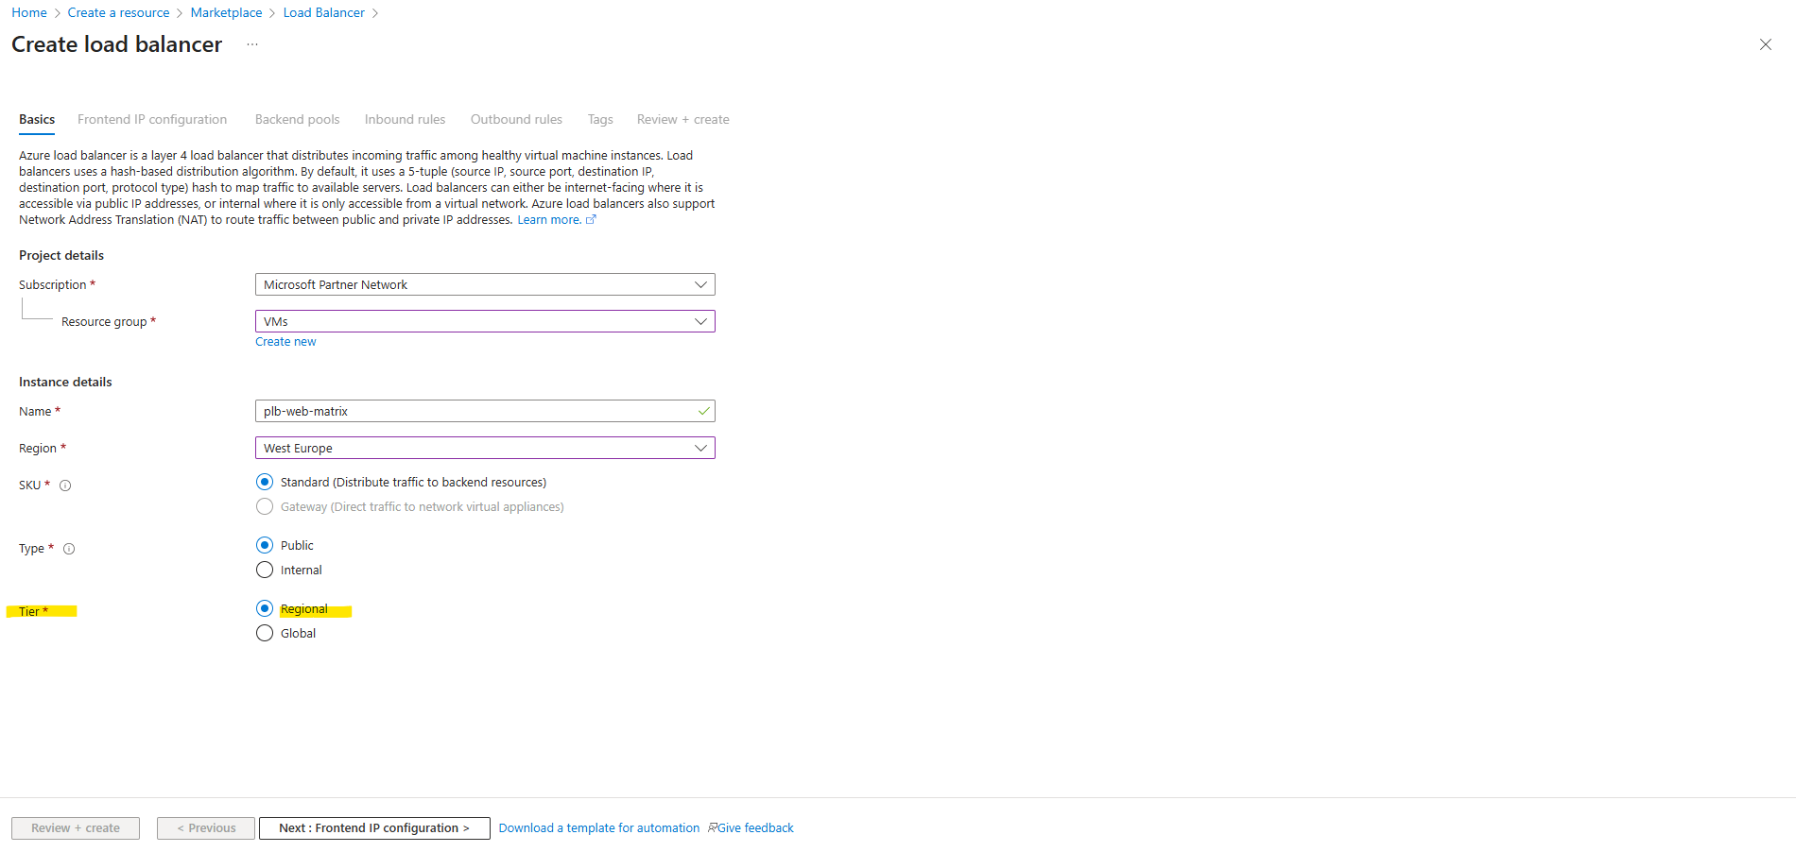This screenshot has width=1796, height=852.
Task: Open the Region dropdown
Action: point(485,448)
